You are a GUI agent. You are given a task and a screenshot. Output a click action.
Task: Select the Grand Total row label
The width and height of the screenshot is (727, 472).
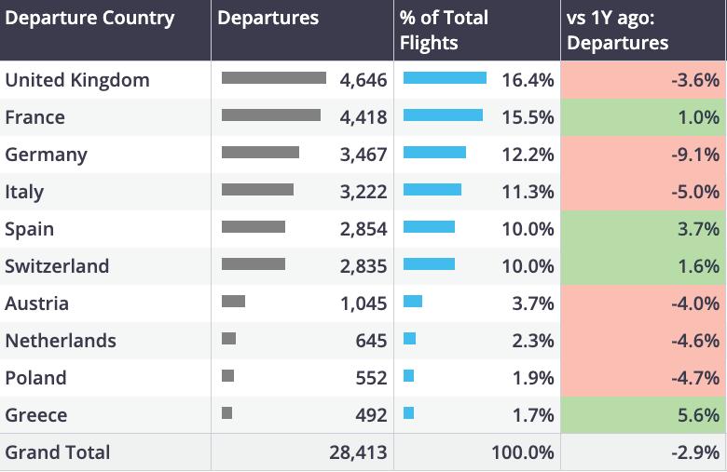58,452
